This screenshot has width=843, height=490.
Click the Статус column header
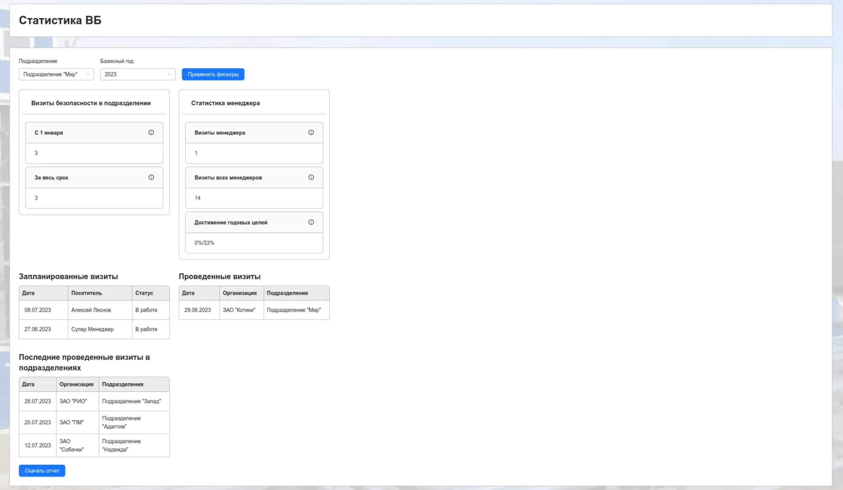point(151,293)
